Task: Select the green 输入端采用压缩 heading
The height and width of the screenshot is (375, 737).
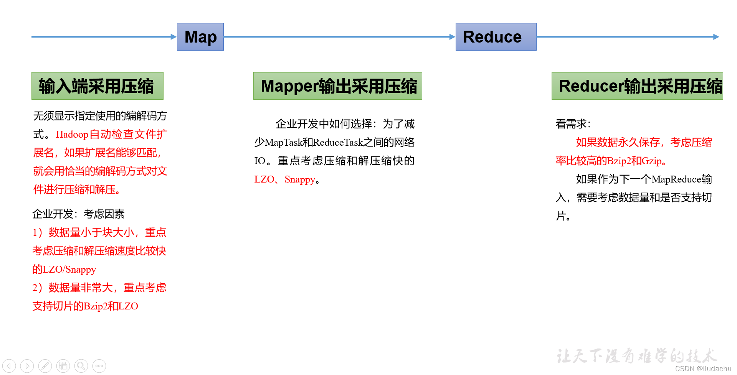Action: [x=97, y=86]
